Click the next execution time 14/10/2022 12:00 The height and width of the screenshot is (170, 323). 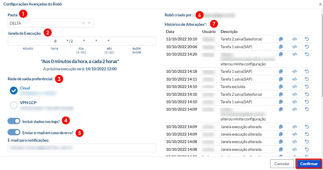click(101, 69)
